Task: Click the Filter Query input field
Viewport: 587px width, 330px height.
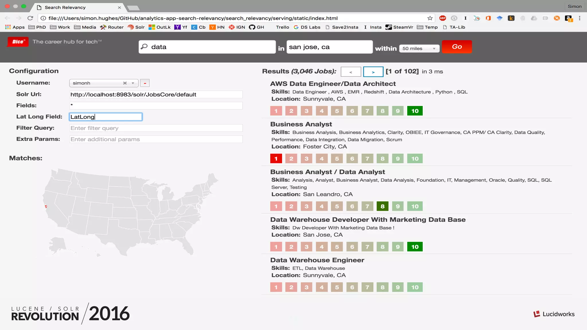Action: pos(156,128)
